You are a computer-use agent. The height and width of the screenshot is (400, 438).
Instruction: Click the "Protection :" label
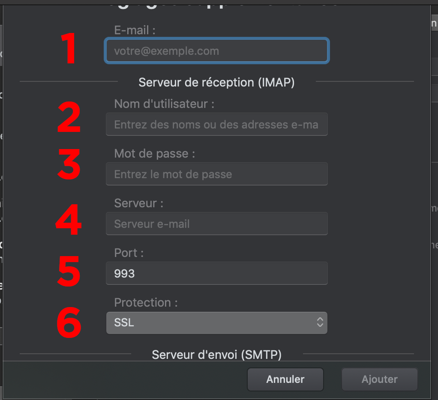coord(146,302)
